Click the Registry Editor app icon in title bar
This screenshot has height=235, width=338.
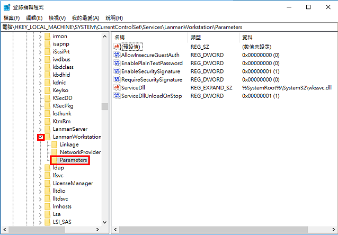7,7
